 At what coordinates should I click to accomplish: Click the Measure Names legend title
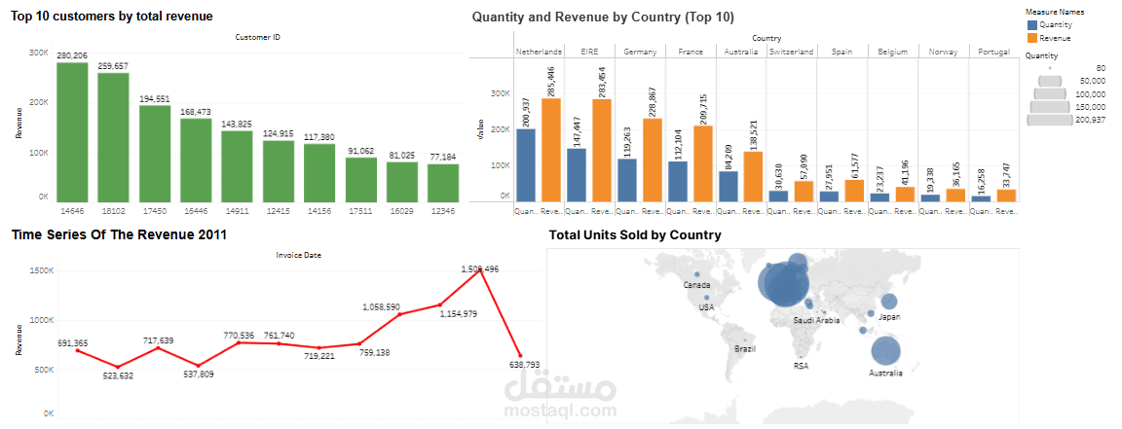[1055, 12]
